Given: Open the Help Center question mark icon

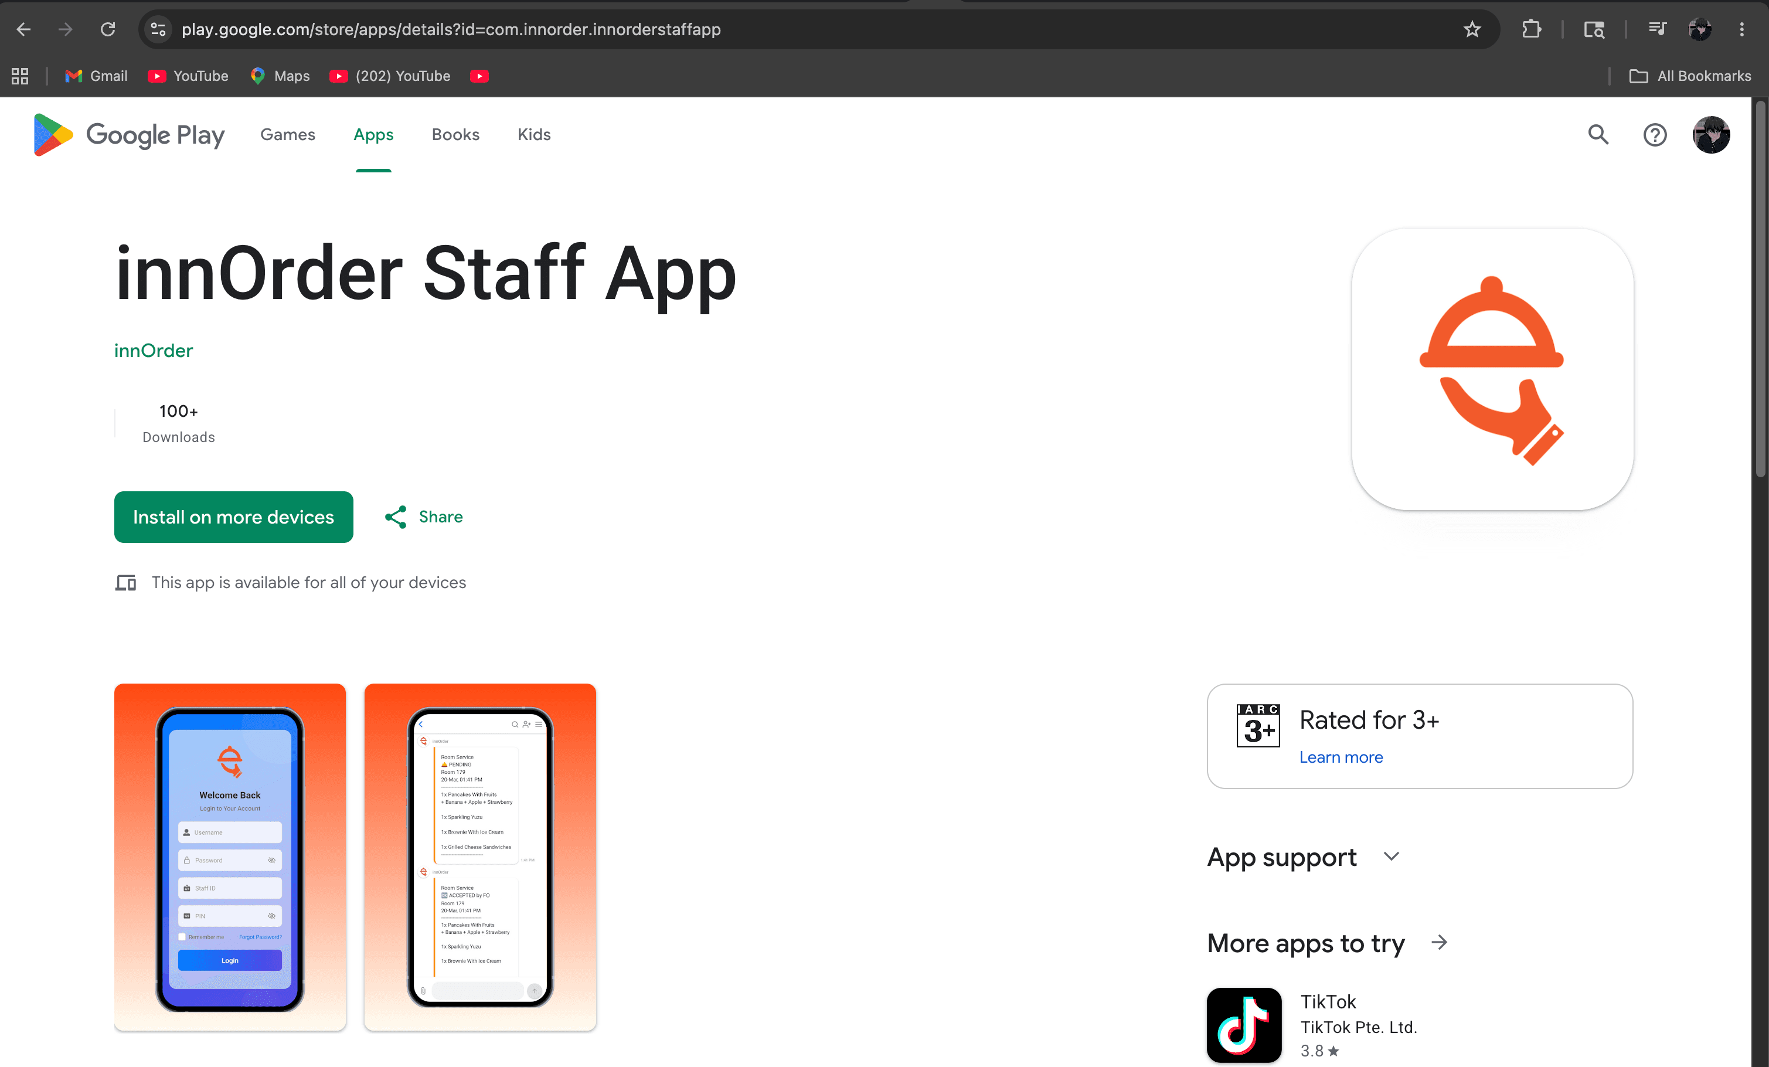Looking at the screenshot, I should pyautogui.click(x=1655, y=135).
